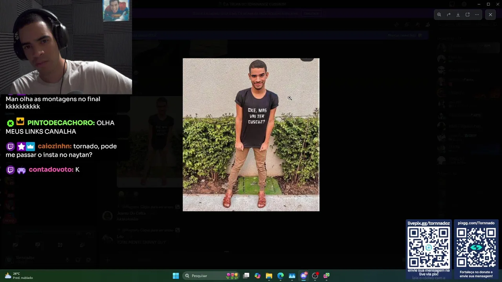Launch Copilot from the taskbar

[257, 276]
